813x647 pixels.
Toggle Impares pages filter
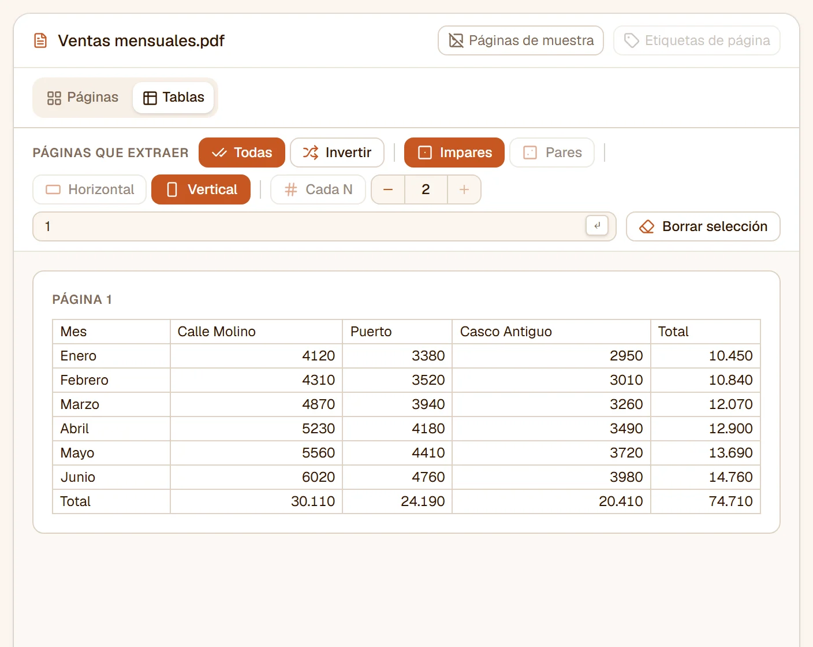454,153
